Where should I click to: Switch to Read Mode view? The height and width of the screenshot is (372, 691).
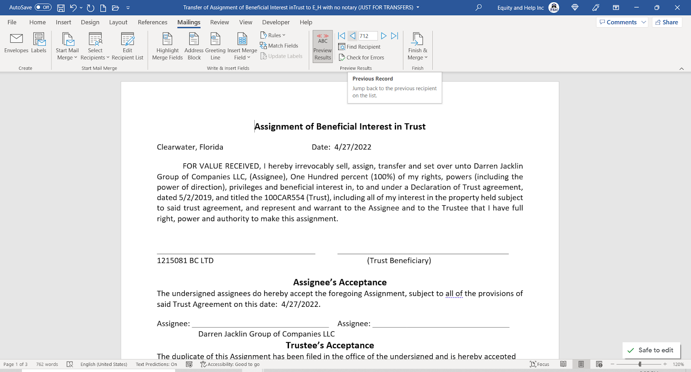563,364
